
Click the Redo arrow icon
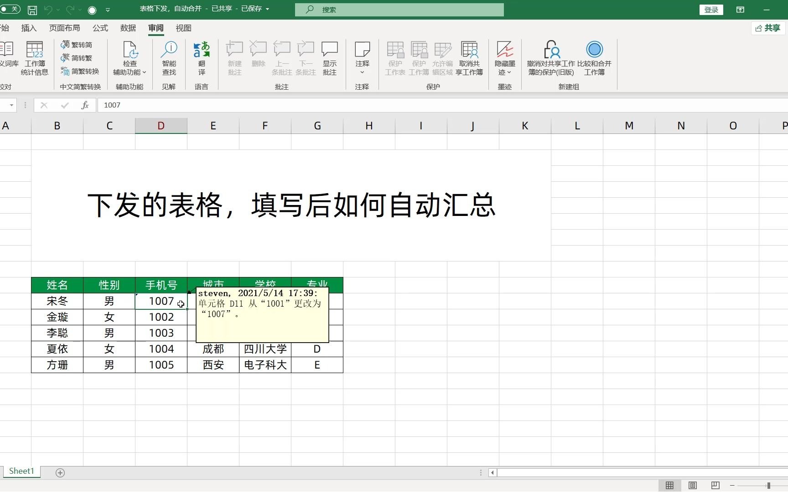click(x=70, y=10)
